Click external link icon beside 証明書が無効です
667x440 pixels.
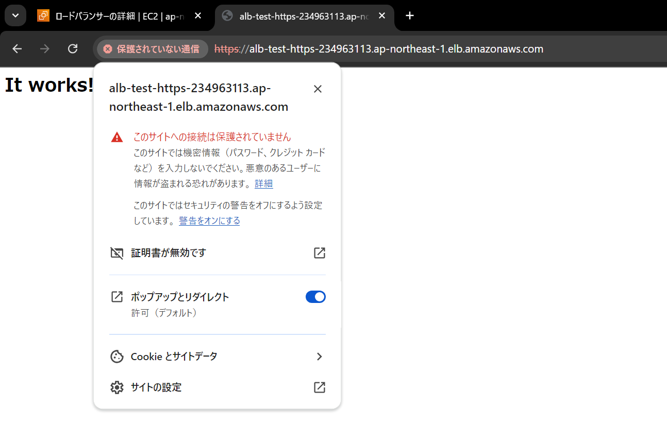coord(320,253)
